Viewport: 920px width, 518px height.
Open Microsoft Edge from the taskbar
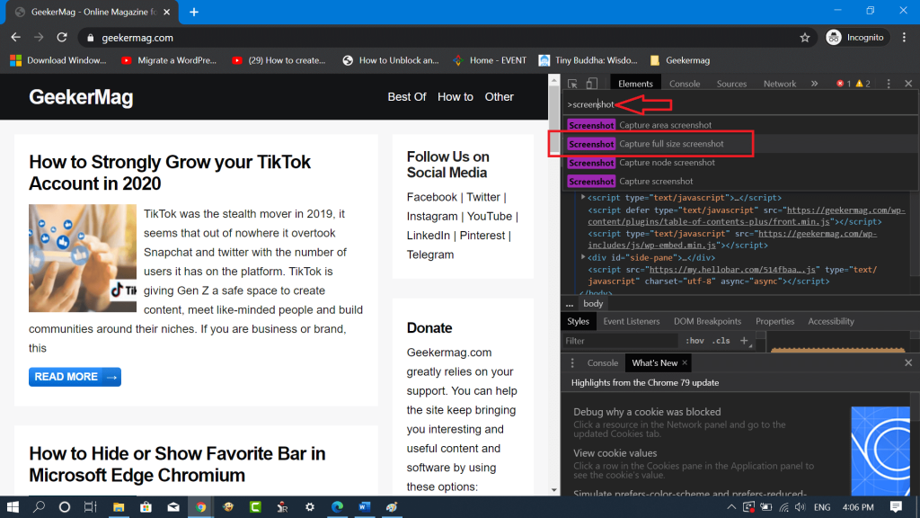click(337, 507)
